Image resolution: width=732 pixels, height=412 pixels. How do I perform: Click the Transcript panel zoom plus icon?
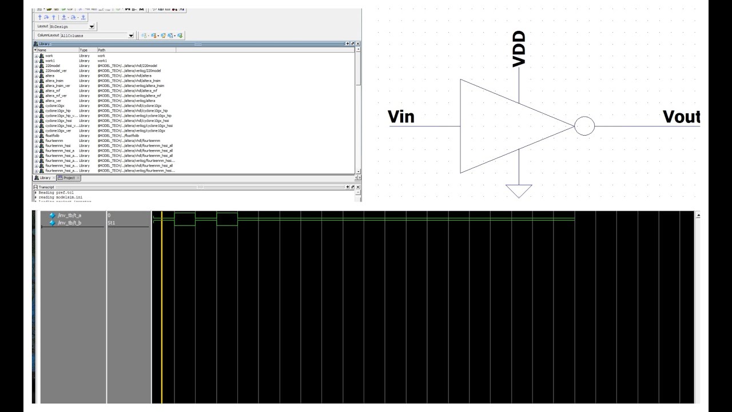tap(347, 187)
